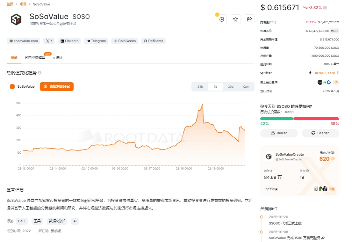
Task: Click SoSoValue 完成 1500 万美元融资 event
Action: (x=294, y=238)
